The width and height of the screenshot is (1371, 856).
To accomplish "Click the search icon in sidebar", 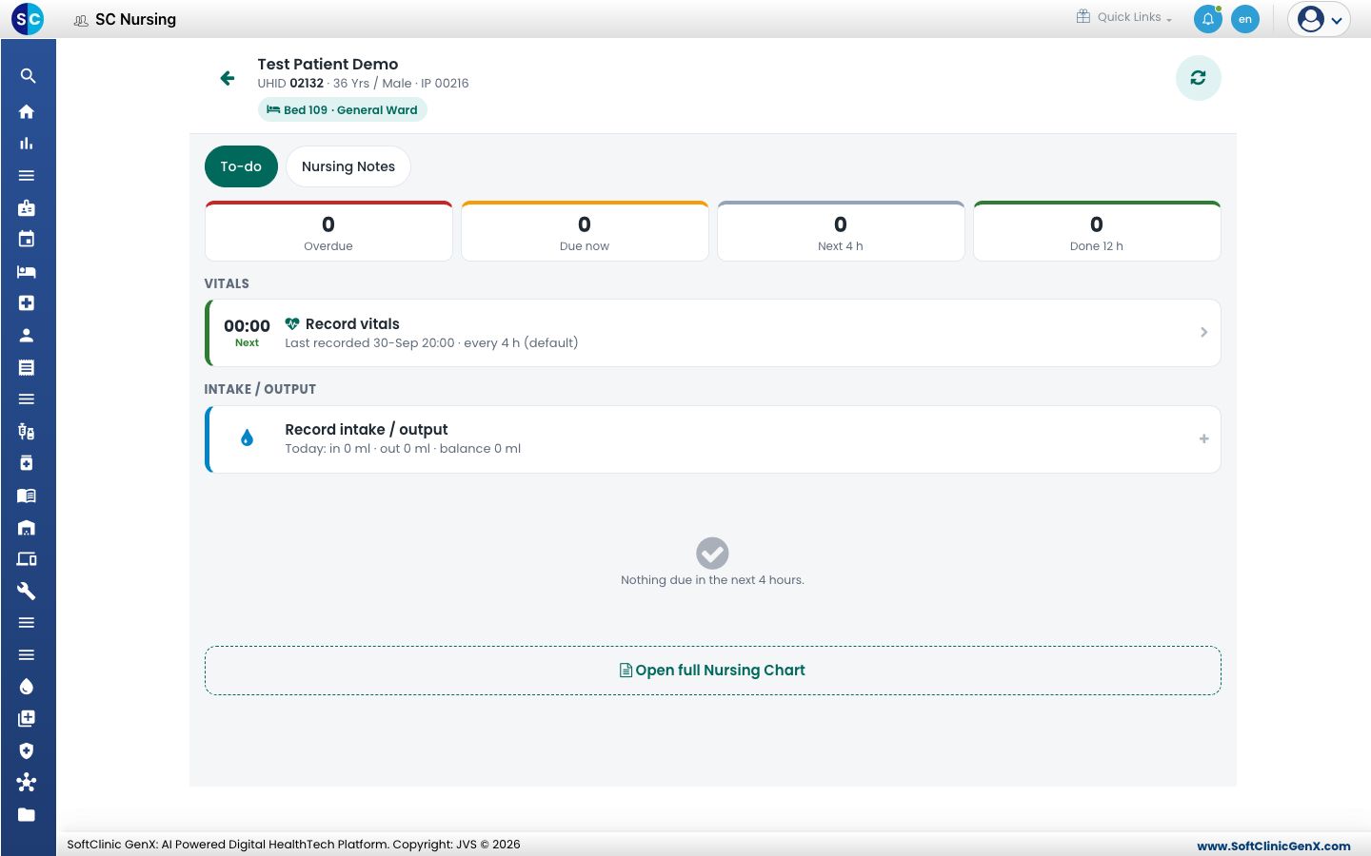I will pyautogui.click(x=28, y=76).
